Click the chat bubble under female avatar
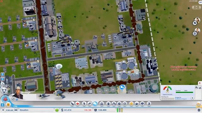 point(195,23)
